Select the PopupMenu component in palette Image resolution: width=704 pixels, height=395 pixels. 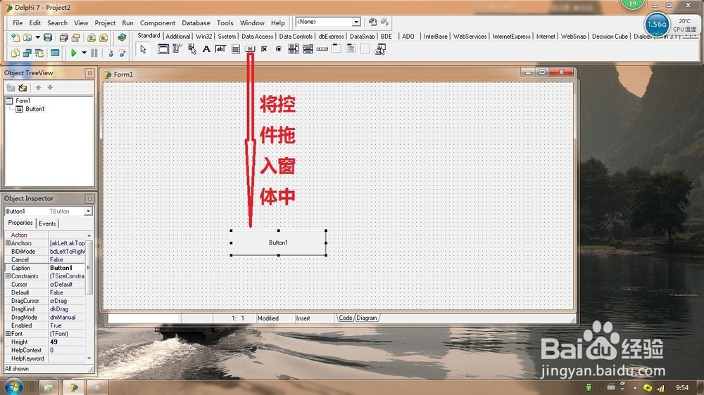(x=192, y=49)
